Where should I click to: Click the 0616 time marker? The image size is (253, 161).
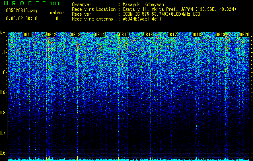(x=148, y=35)
